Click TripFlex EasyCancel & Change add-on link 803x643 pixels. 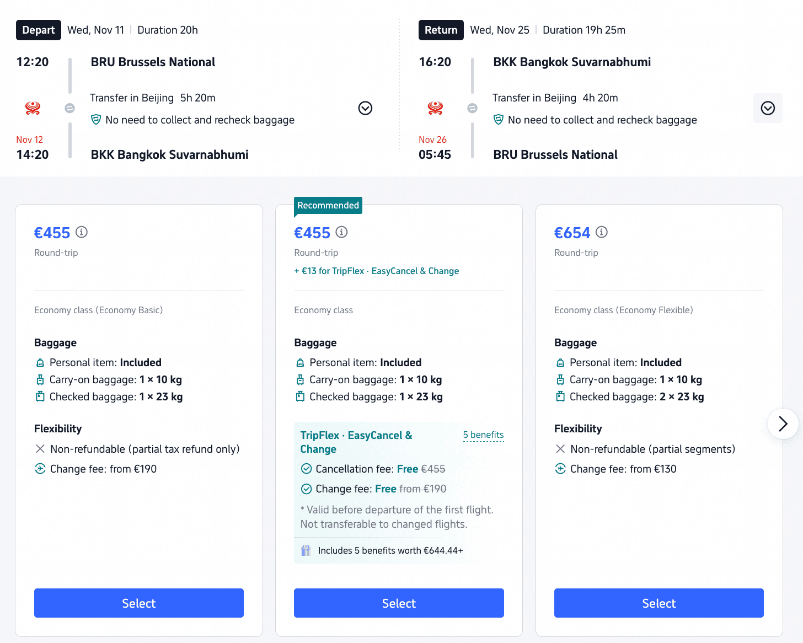pyautogui.click(x=377, y=271)
